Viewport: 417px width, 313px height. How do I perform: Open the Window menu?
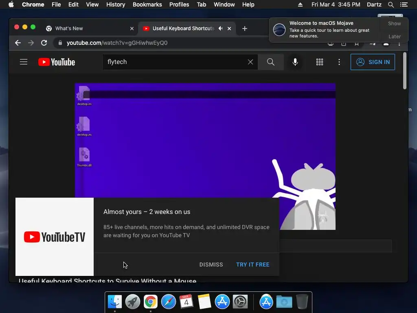224,4
